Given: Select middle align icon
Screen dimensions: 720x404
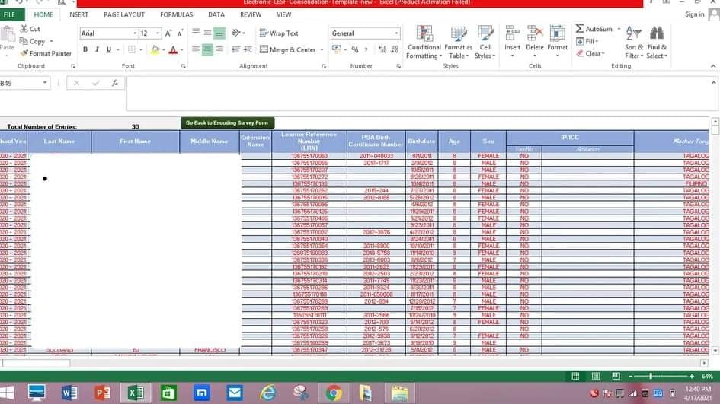Looking at the screenshot, I should coord(207,33).
